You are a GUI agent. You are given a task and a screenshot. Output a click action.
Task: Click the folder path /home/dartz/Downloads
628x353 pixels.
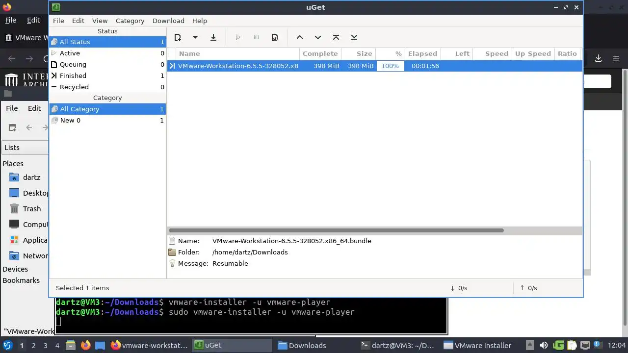click(x=250, y=252)
